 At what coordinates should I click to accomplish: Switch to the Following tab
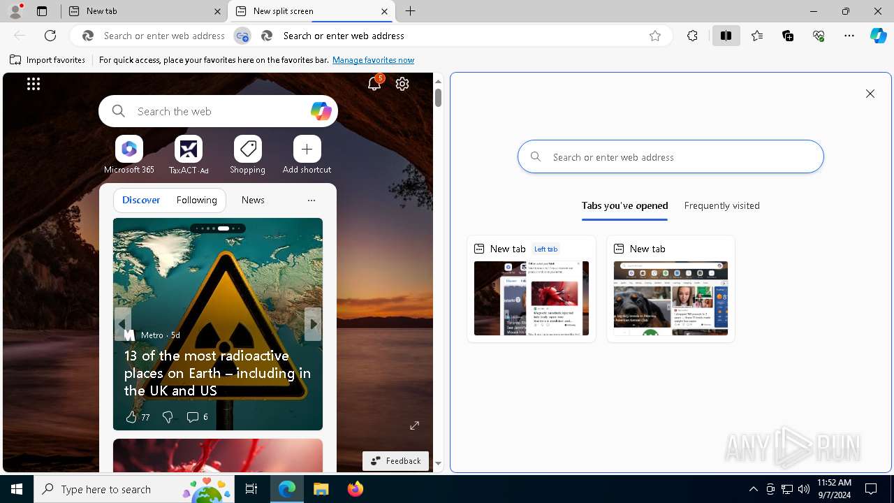coord(197,200)
